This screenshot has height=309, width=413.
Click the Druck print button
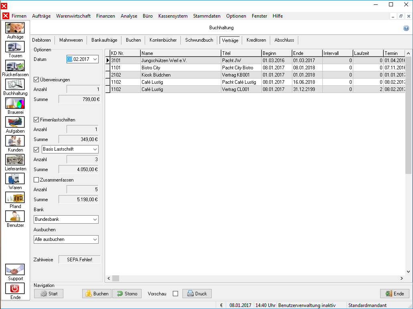coord(197,293)
